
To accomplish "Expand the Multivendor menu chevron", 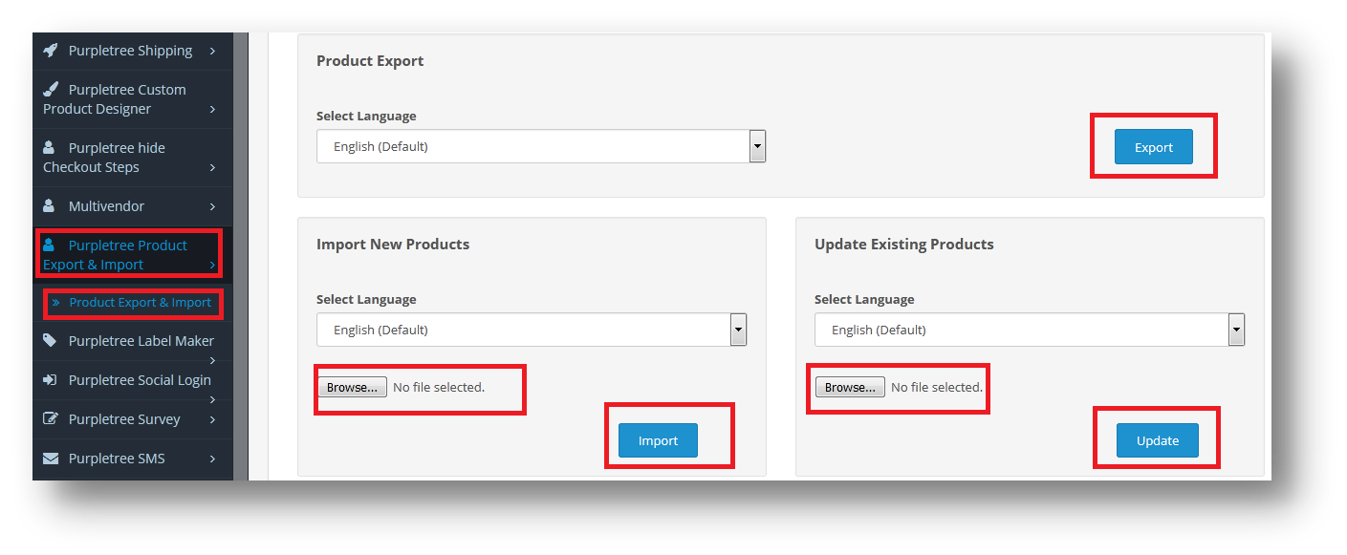I will 212,206.
